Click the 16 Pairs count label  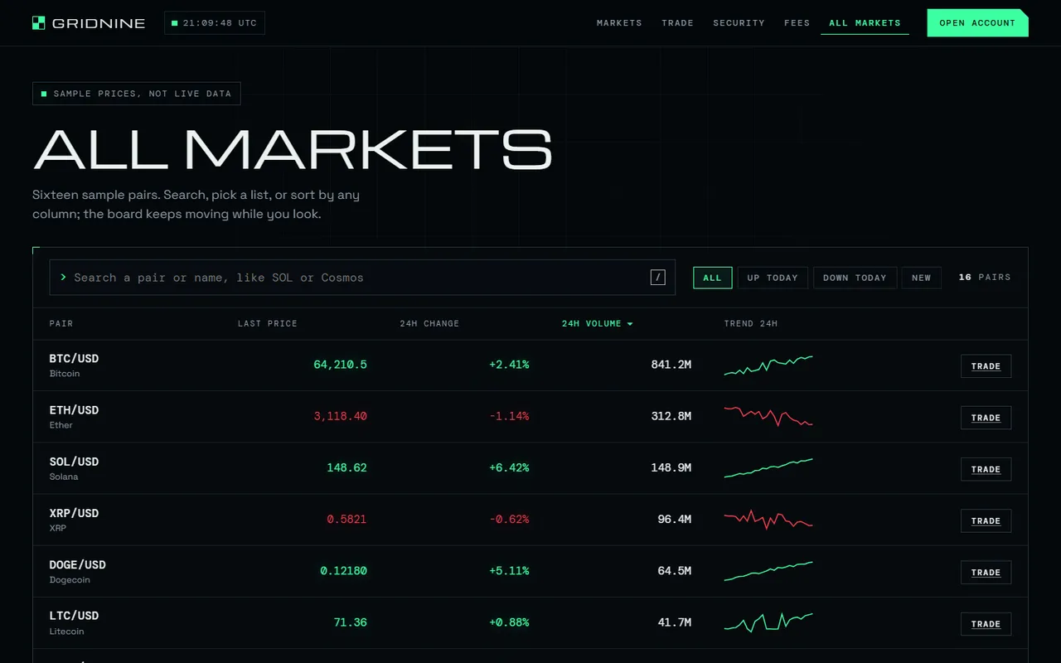click(985, 278)
